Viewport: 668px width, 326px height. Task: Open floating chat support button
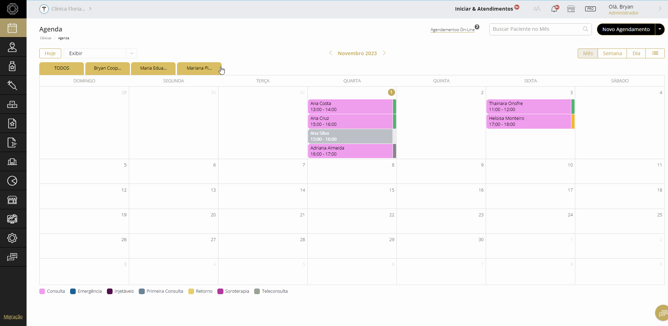(x=661, y=313)
